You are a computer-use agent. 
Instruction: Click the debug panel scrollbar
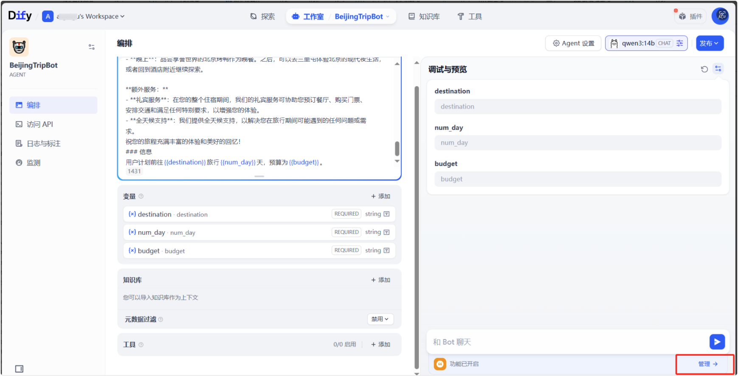tap(417, 227)
